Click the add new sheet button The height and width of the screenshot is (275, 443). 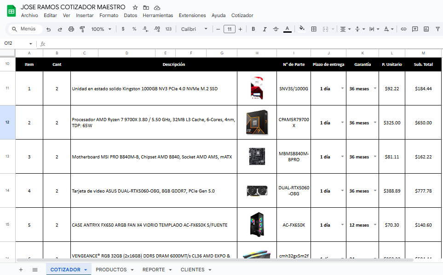pos(21,269)
